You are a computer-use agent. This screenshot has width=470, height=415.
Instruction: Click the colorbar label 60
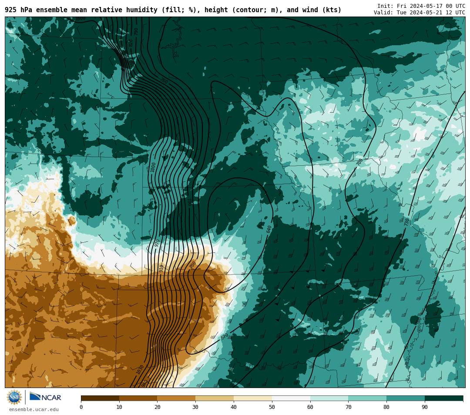[x=310, y=407]
